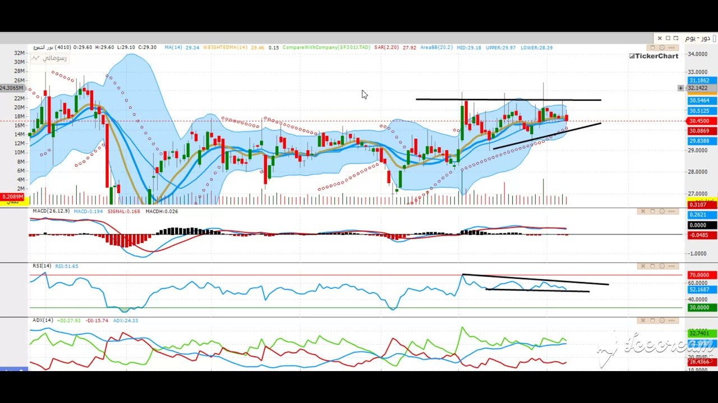Select the SAR(2.20) indicator label
Viewport: 718px width, 403px height.
[x=386, y=48]
